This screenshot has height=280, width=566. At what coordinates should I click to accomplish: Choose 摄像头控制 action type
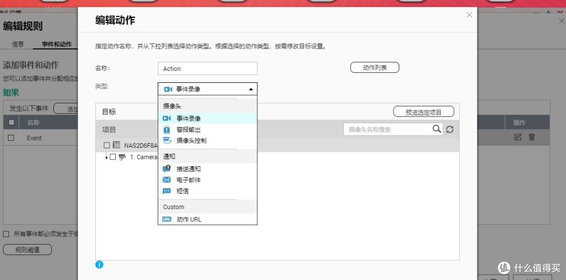click(x=208, y=141)
